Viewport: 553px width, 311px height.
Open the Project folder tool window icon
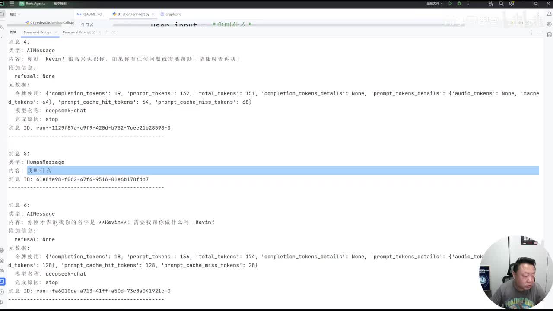tap(2, 14)
